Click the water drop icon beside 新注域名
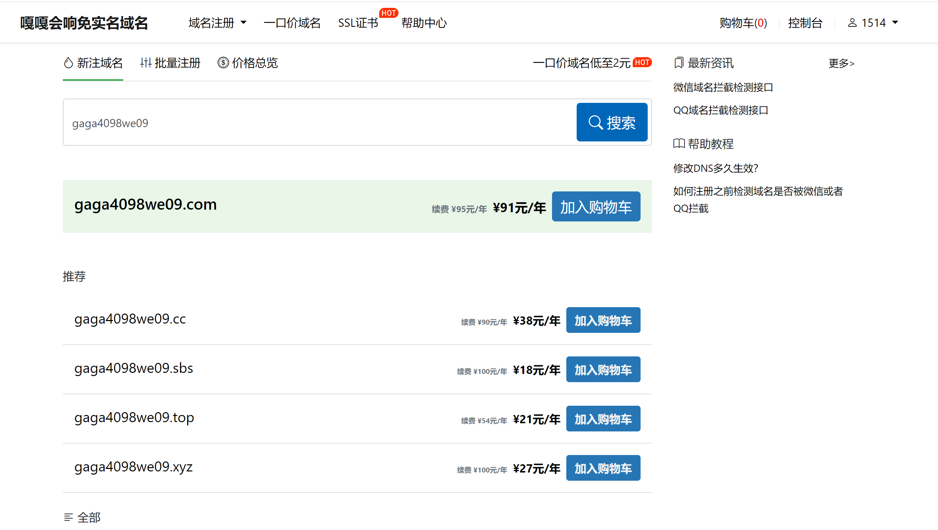 click(69, 63)
